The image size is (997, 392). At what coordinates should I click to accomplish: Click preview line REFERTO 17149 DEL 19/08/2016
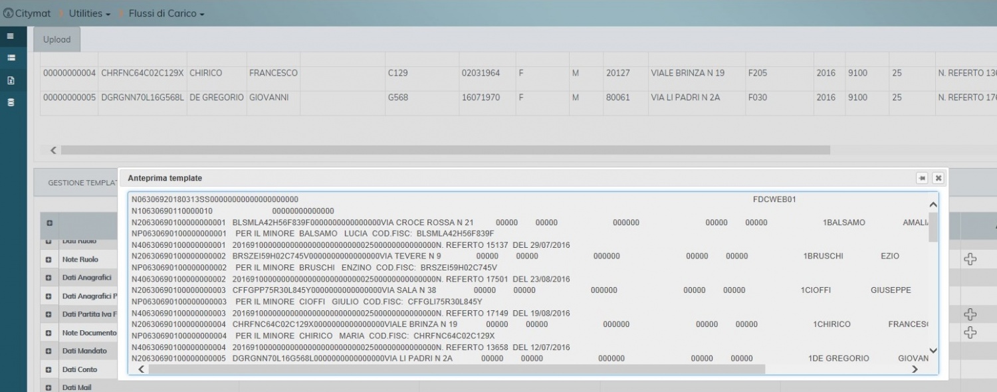tap(350, 313)
